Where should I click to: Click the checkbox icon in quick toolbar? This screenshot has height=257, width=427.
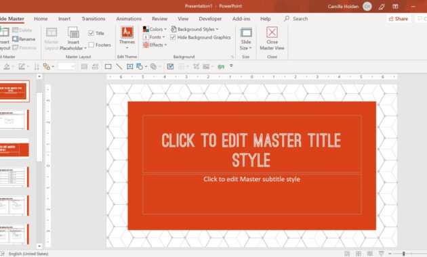[170, 66]
